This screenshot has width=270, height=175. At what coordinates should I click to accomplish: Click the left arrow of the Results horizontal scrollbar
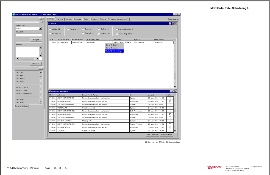tap(17, 58)
